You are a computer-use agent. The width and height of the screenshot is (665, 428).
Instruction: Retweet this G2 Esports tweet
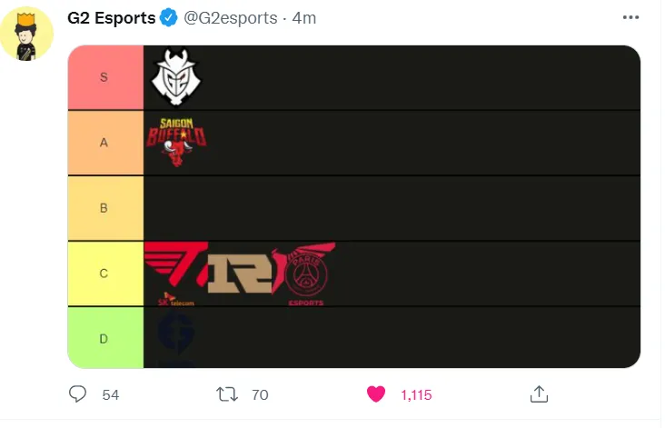tap(226, 393)
